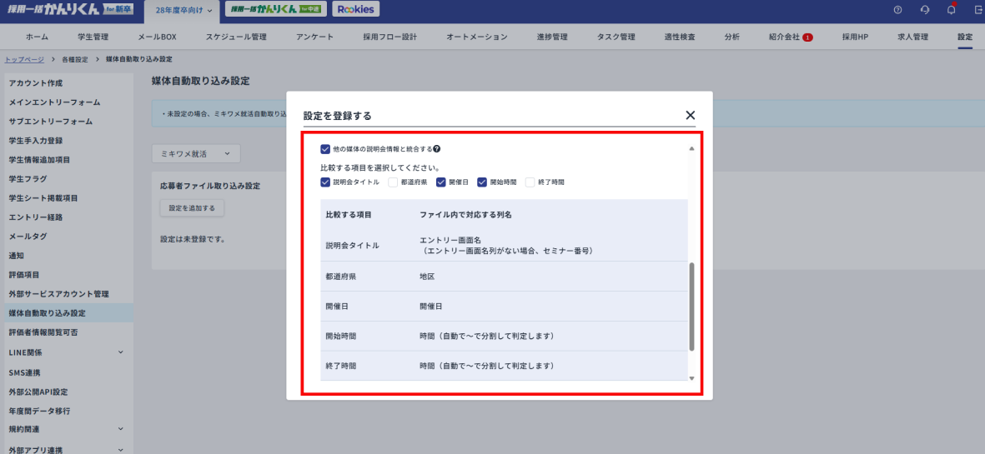Click the 設定を追加する button
Viewport: 985px width, 454px height.
click(x=192, y=207)
